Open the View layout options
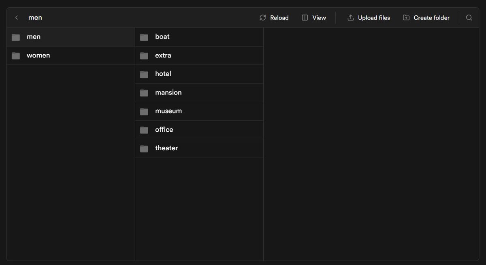486x265 pixels. coord(314,18)
